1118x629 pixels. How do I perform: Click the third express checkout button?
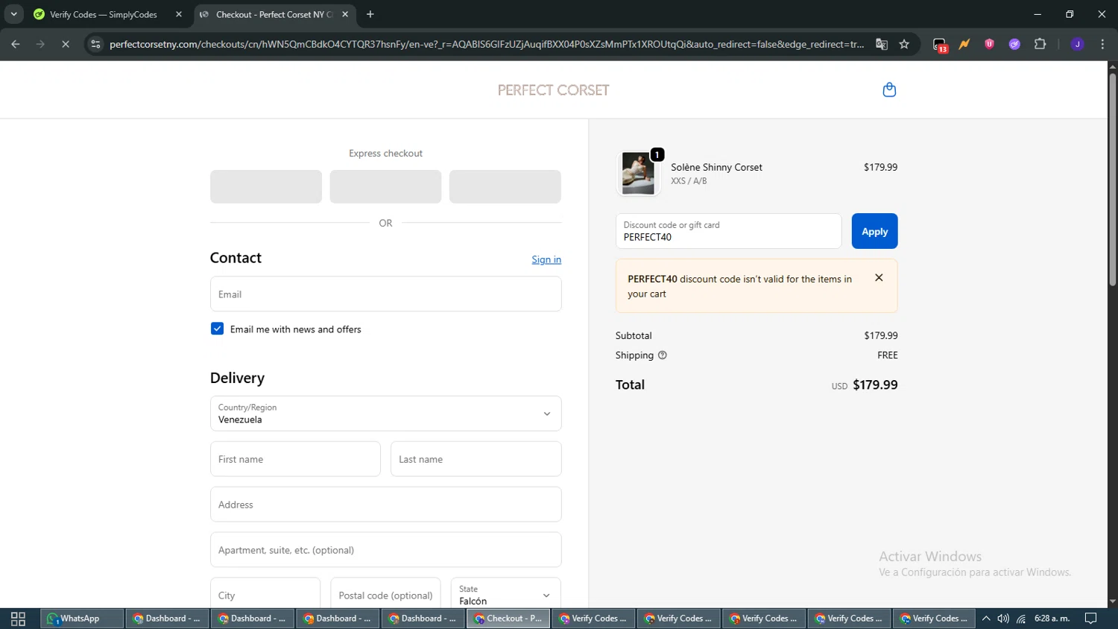[505, 186]
